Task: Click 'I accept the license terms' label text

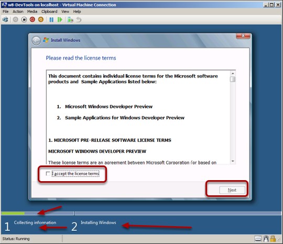Action: tap(75, 173)
